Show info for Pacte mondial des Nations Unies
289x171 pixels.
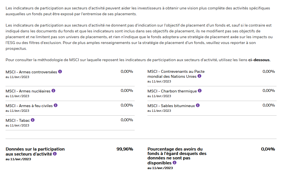pos(199,76)
